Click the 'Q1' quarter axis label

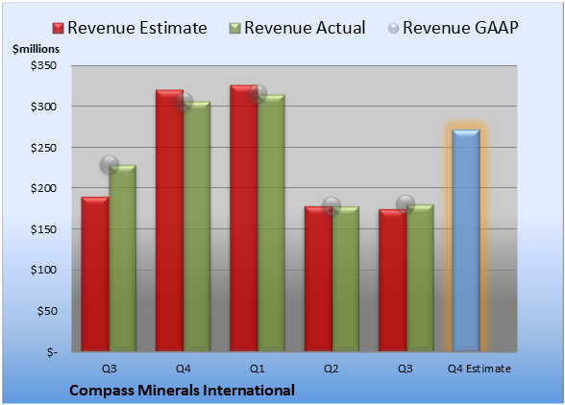pyautogui.click(x=258, y=369)
